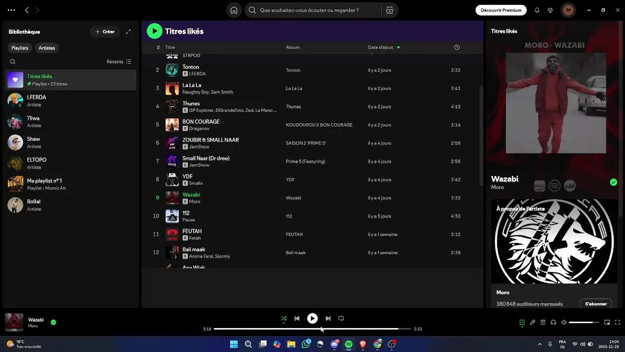Screen dimensions: 625x352
Task: Open the Now Playing view icon
Action: tap(522, 322)
